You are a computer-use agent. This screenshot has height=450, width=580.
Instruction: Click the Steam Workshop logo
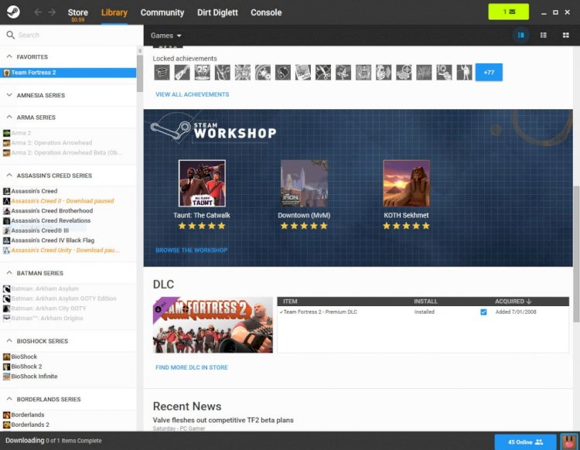coord(213,130)
